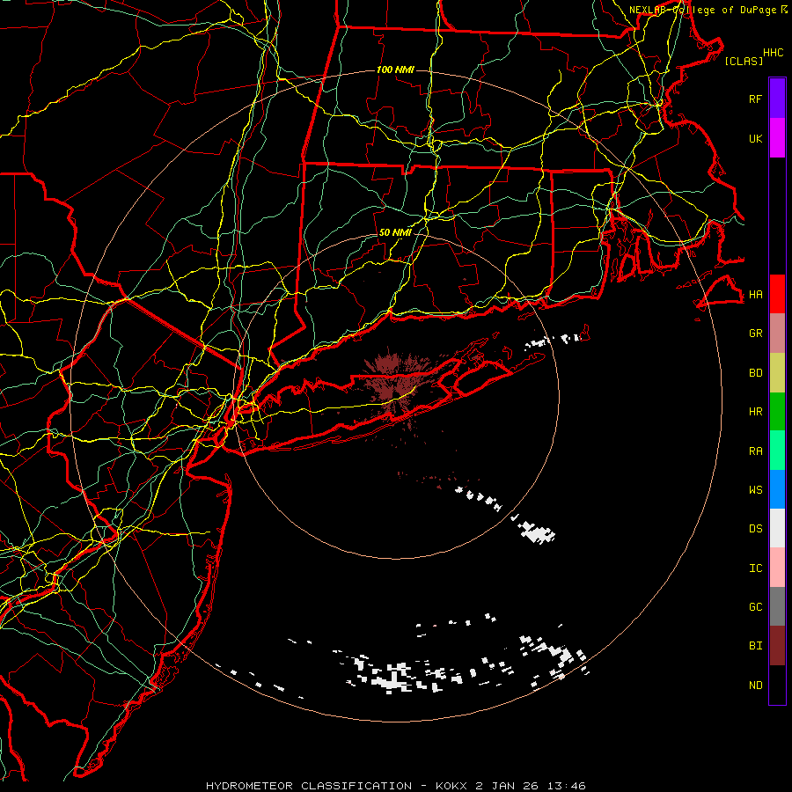Click the IC legend label
Viewport: 792px width, 792px height.
pyautogui.click(x=755, y=568)
